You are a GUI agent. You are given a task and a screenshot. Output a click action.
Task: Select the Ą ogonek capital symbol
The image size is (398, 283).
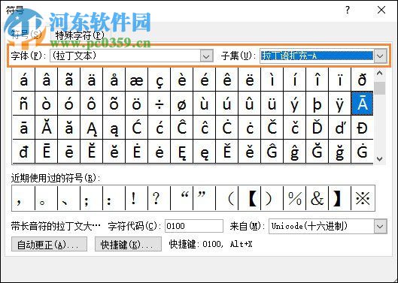click(91, 128)
